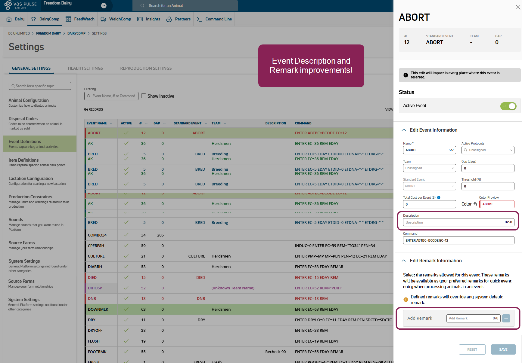Check the Show Inactive checkbox
The width and height of the screenshot is (522, 363).
point(144,96)
